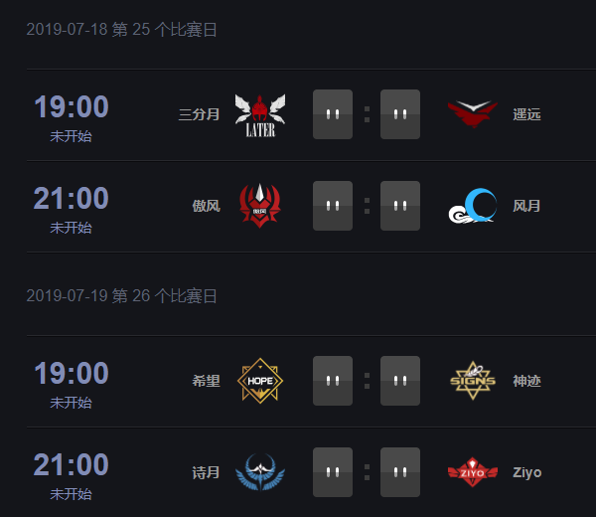Image resolution: width=596 pixels, height=517 pixels.
Task: Open the HOPE diamond team logo
Action: tap(260, 381)
